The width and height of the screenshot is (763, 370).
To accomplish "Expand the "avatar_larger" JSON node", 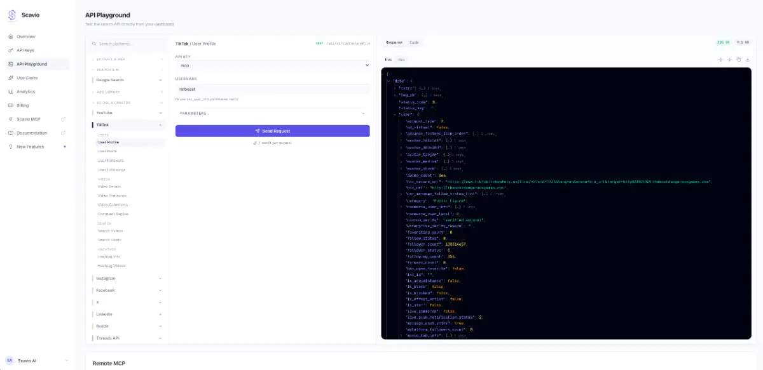I will tap(401, 154).
